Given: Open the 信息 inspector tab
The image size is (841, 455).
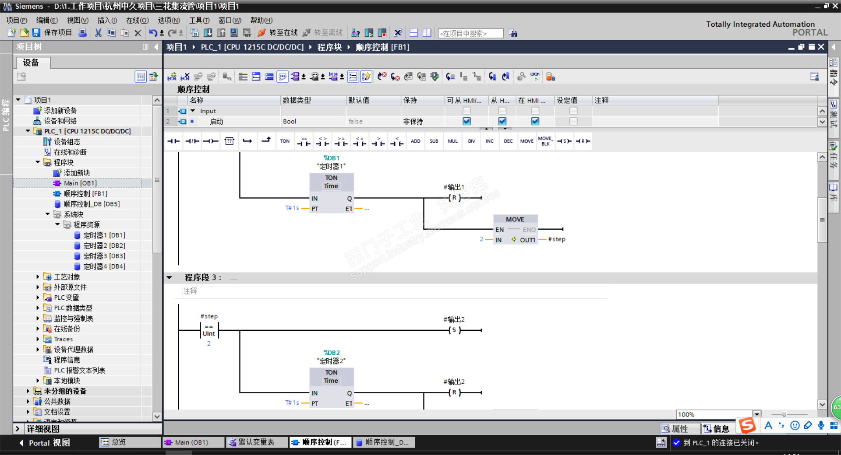Looking at the screenshot, I should (717, 428).
